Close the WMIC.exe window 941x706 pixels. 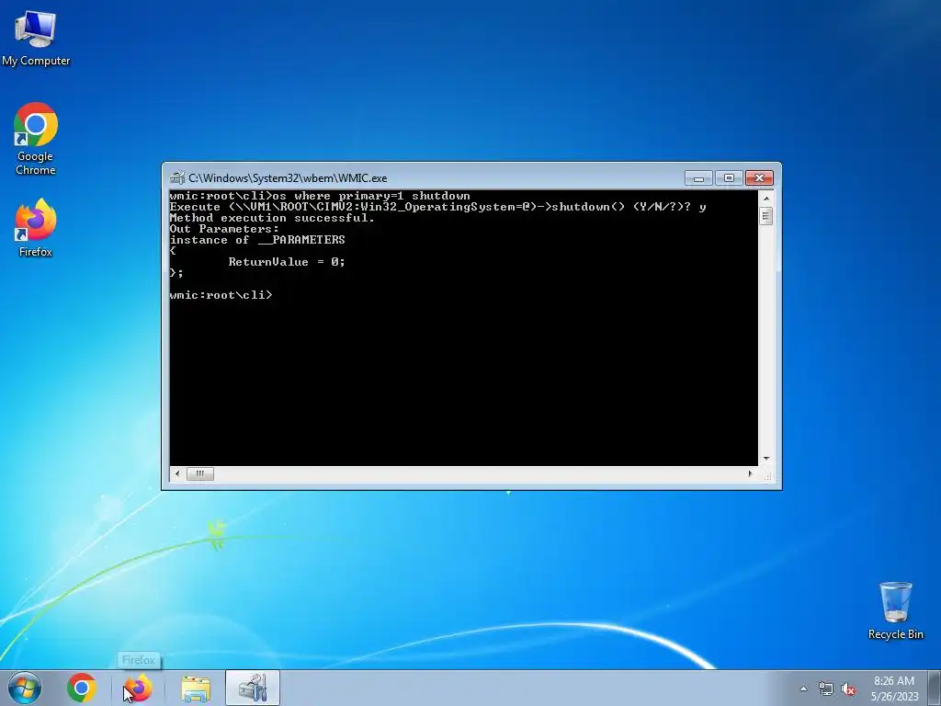pyautogui.click(x=759, y=178)
